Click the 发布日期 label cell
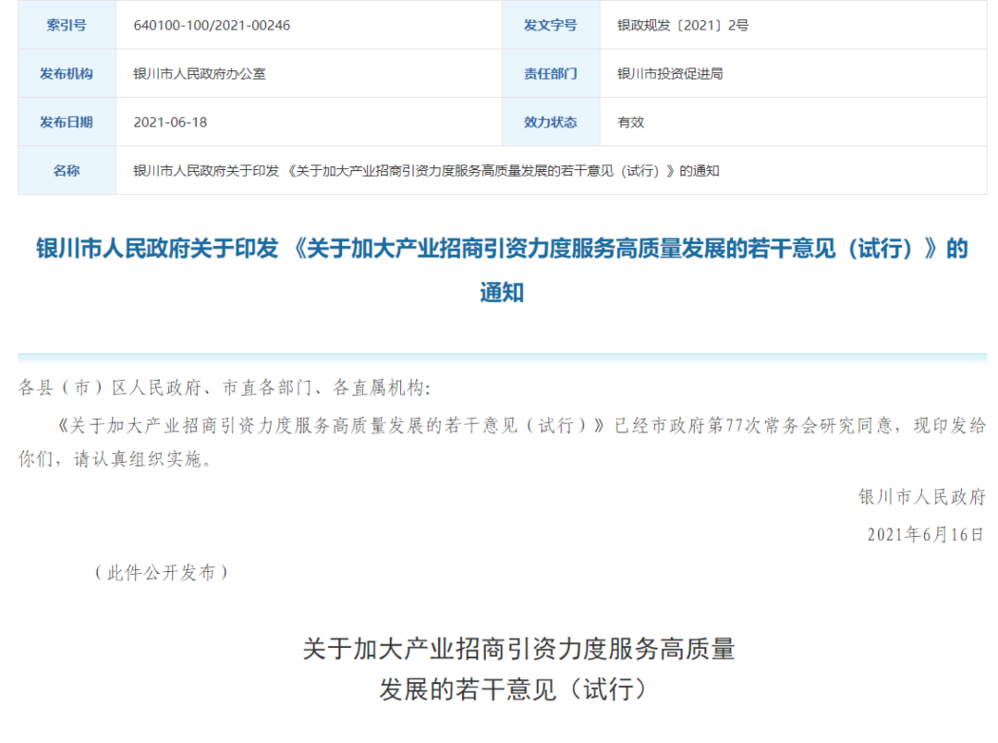 [67, 122]
